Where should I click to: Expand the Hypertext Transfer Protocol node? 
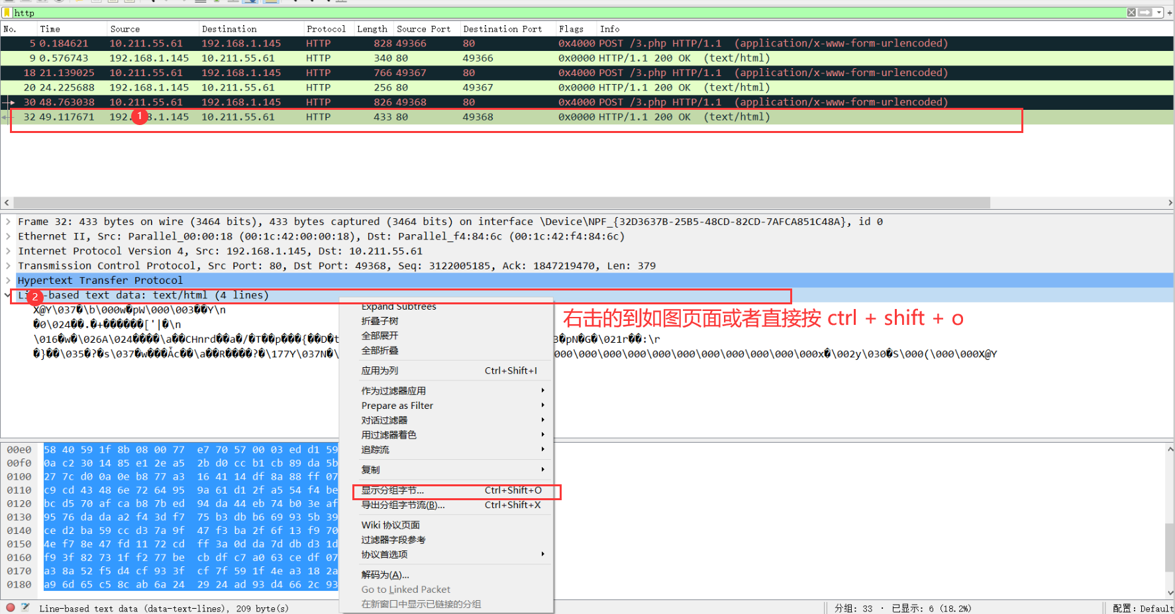(8, 280)
